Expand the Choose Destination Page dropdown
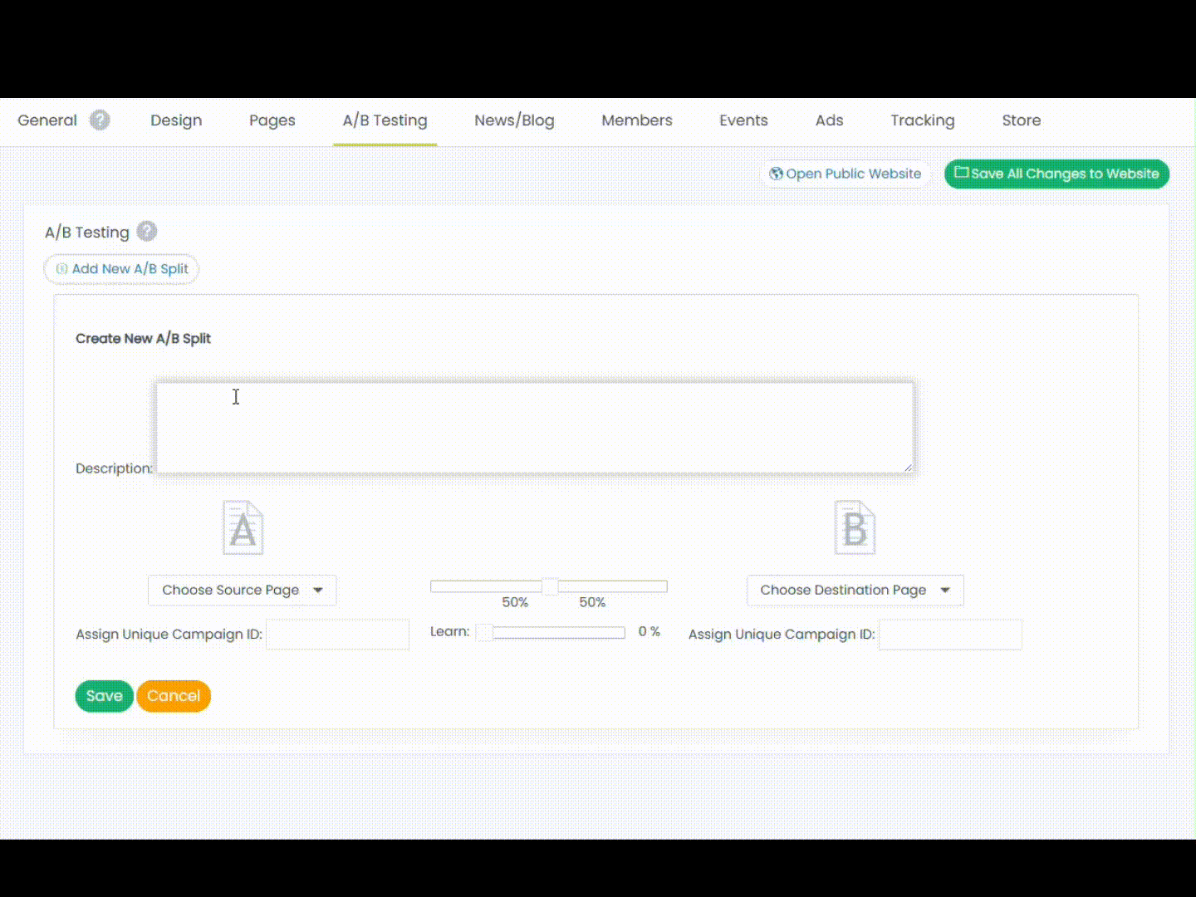Image resolution: width=1196 pixels, height=897 pixels. (855, 591)
